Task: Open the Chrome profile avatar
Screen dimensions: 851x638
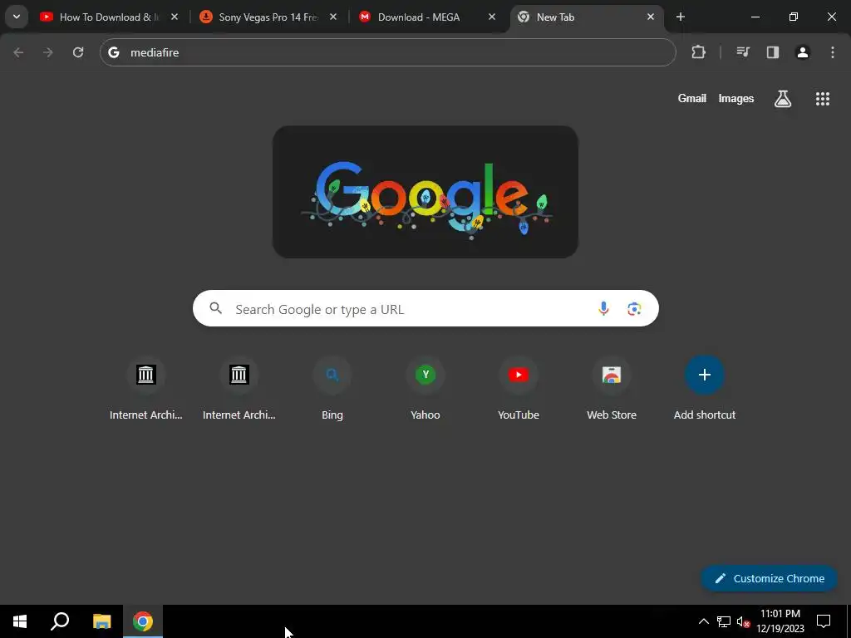Action: (803, 52)
